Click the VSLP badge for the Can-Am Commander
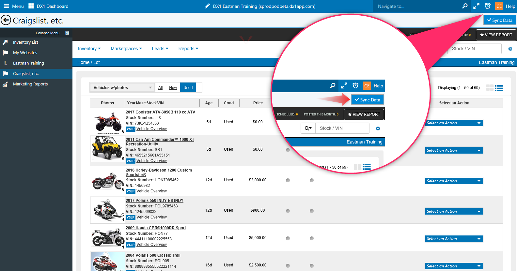The image size is (517, 271). (131, 161)
